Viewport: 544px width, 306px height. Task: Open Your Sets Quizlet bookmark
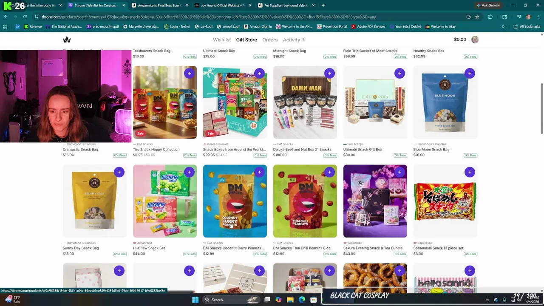405,26
